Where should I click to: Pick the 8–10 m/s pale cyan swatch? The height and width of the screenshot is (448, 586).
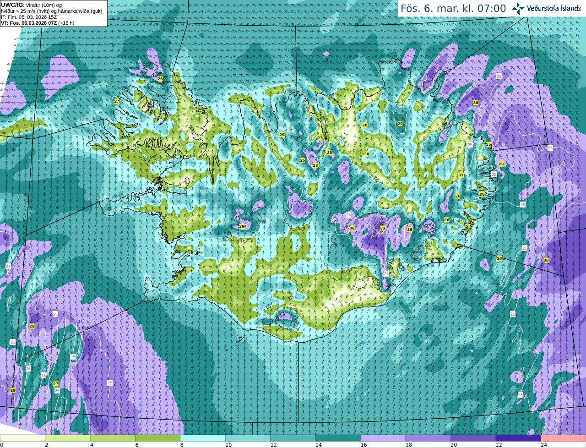tap(203, 438)
